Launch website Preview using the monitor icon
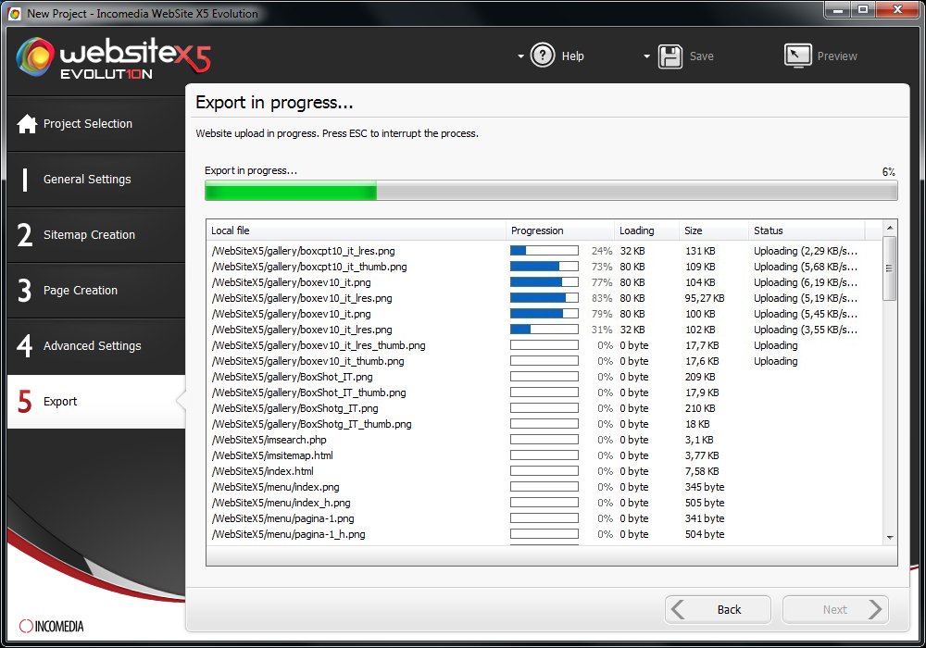 click(x=797, y=56)
